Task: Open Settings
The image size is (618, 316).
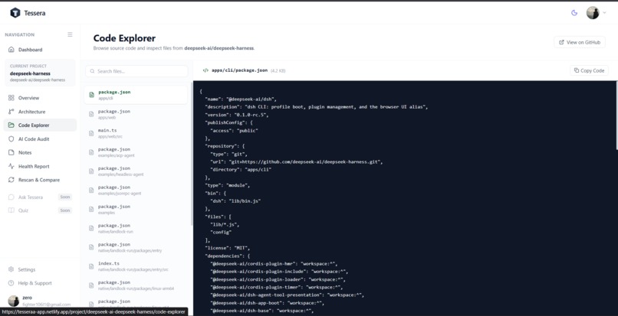Action: (x=40, y=269)
